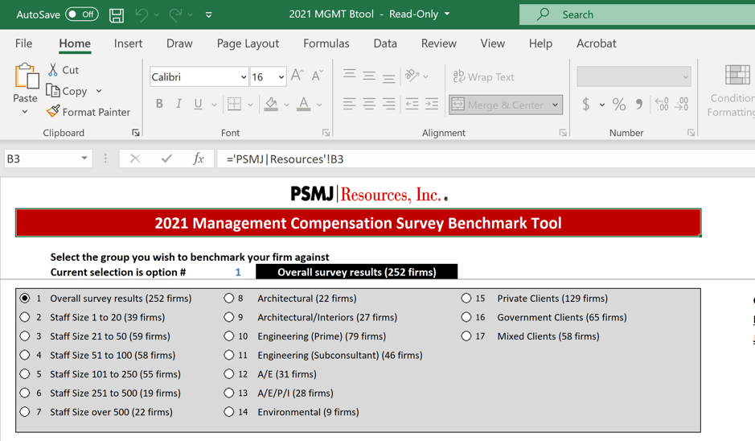The height and width of the screenshot is (441, 755).
Task: Click Increase Indent icon
Action: point(432,104)
